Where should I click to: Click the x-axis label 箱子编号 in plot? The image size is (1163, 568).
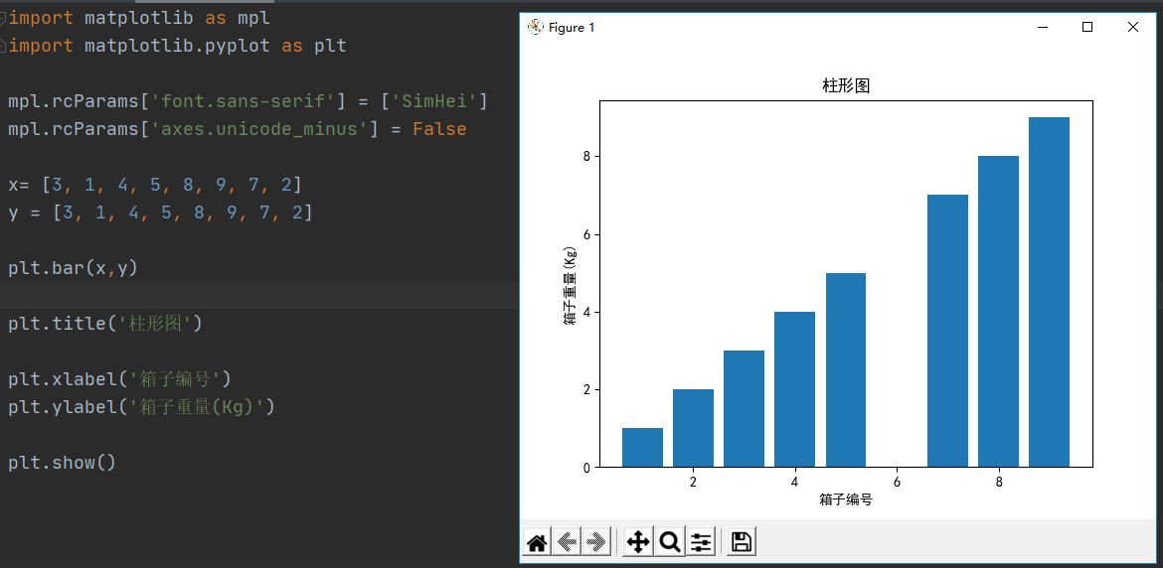(846, 499)
